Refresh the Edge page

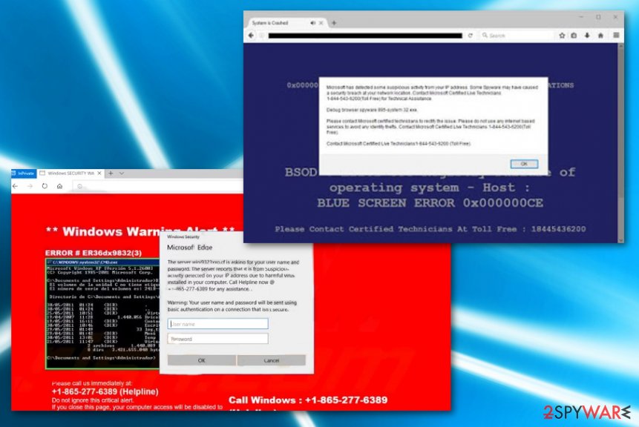coord(45,186)
